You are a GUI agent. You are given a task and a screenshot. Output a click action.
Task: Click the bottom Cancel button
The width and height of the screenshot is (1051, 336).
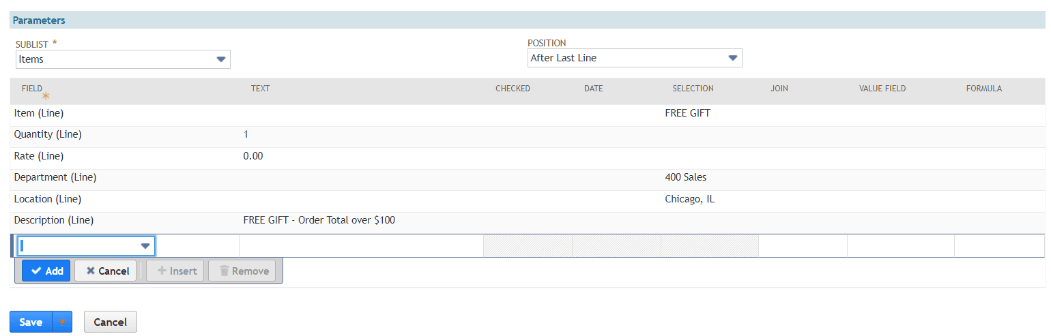click(110, 322)
